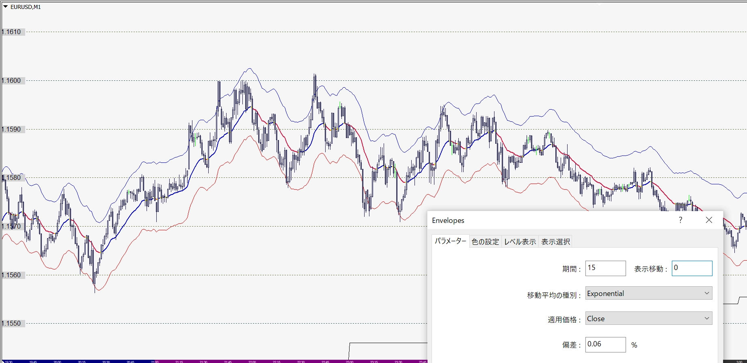
Task: Open the 色の設定 tab
Action: [x=485, y=242]
